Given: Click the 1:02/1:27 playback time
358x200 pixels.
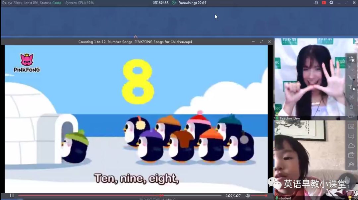Looking at the screenshot, I should [x=233, y=196].
